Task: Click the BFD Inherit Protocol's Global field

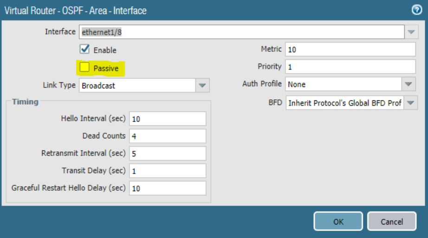Action: (344, 103)
